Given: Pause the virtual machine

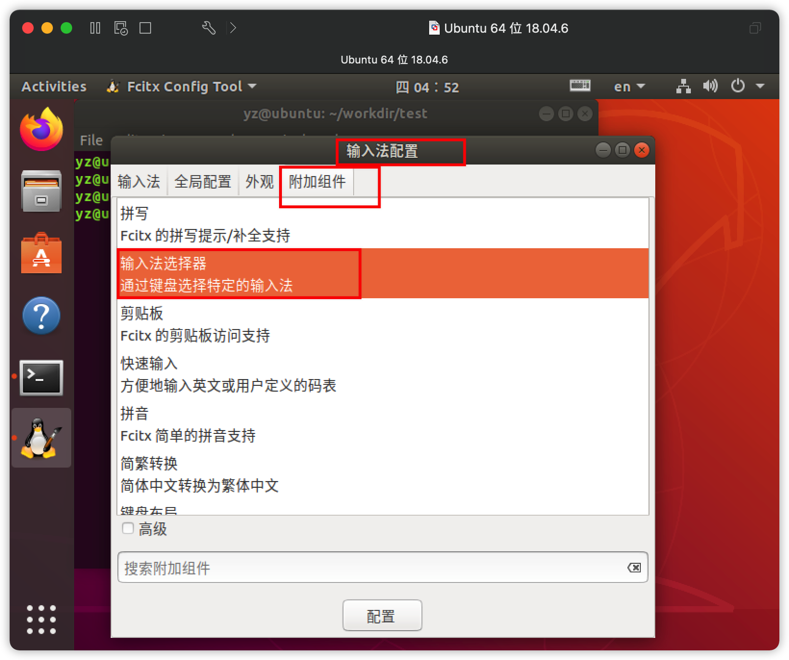Looking at the screenshot, I should [95, 28].
